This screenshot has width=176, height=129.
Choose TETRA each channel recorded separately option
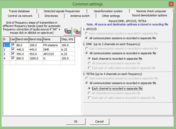click(x=89, y=89)
